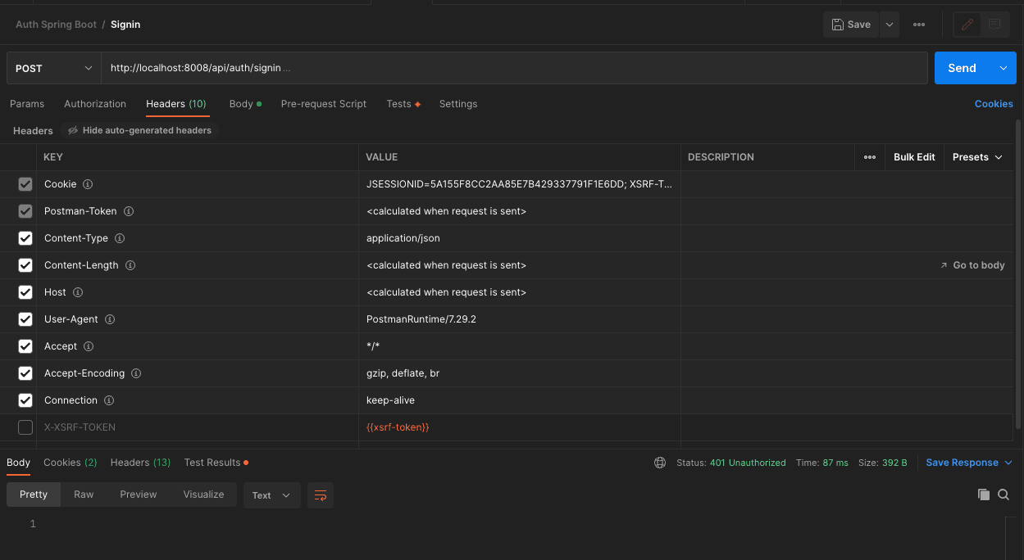Switch to the Authorization tab

click(94, 104)
